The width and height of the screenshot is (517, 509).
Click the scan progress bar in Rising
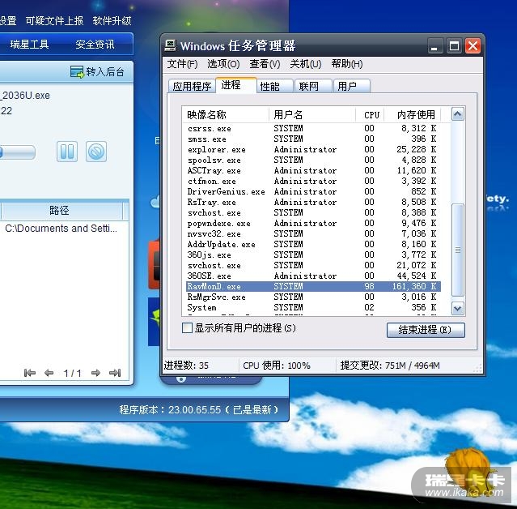pos(17,152)
